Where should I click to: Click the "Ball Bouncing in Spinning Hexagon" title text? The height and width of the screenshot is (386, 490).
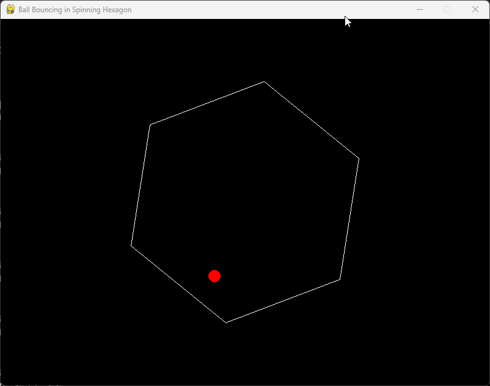pos(75,10)
